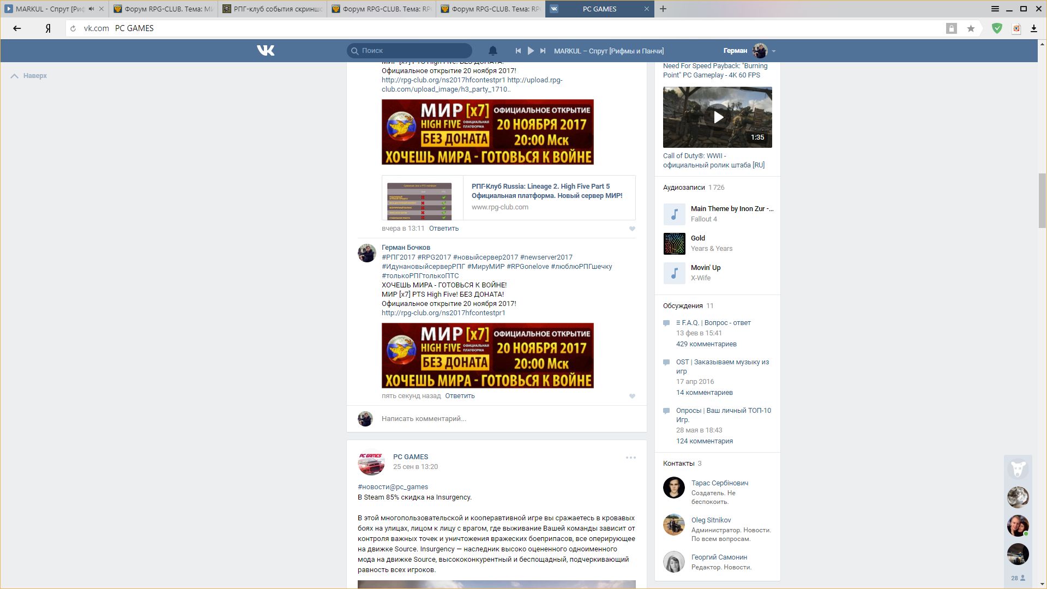Like the comment posted yesterday at 13:11
The image size is (1047, 589).
[632, 229]
